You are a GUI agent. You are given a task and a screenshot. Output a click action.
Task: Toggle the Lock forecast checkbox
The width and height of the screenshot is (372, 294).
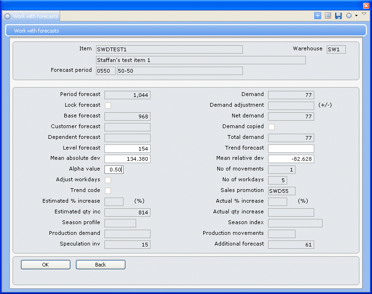pos(108,105)
